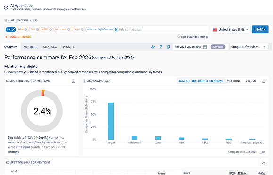
Task: Open the United States (EN) country dropdown
Action: (x=231, y=30)
